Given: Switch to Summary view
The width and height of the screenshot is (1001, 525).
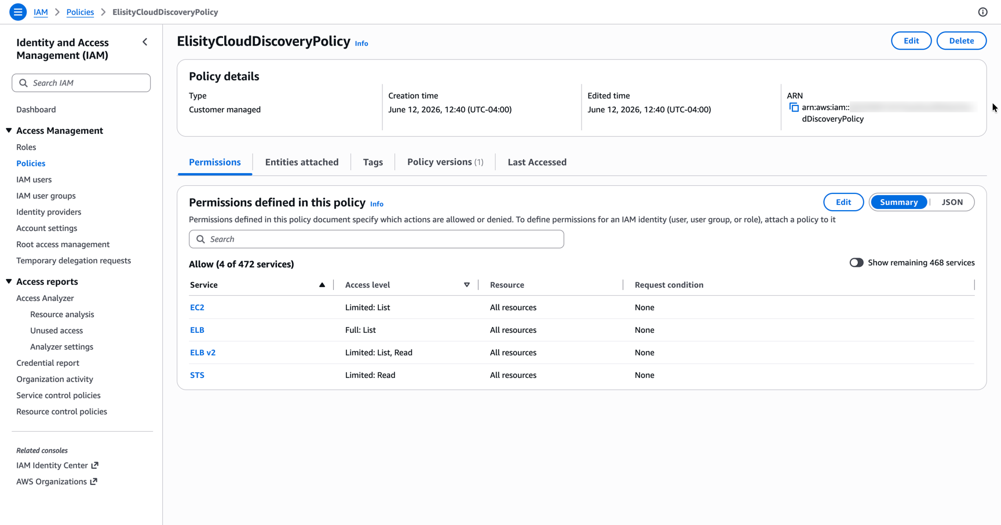Looking at the screenshot, I should (x=898, y=202).
